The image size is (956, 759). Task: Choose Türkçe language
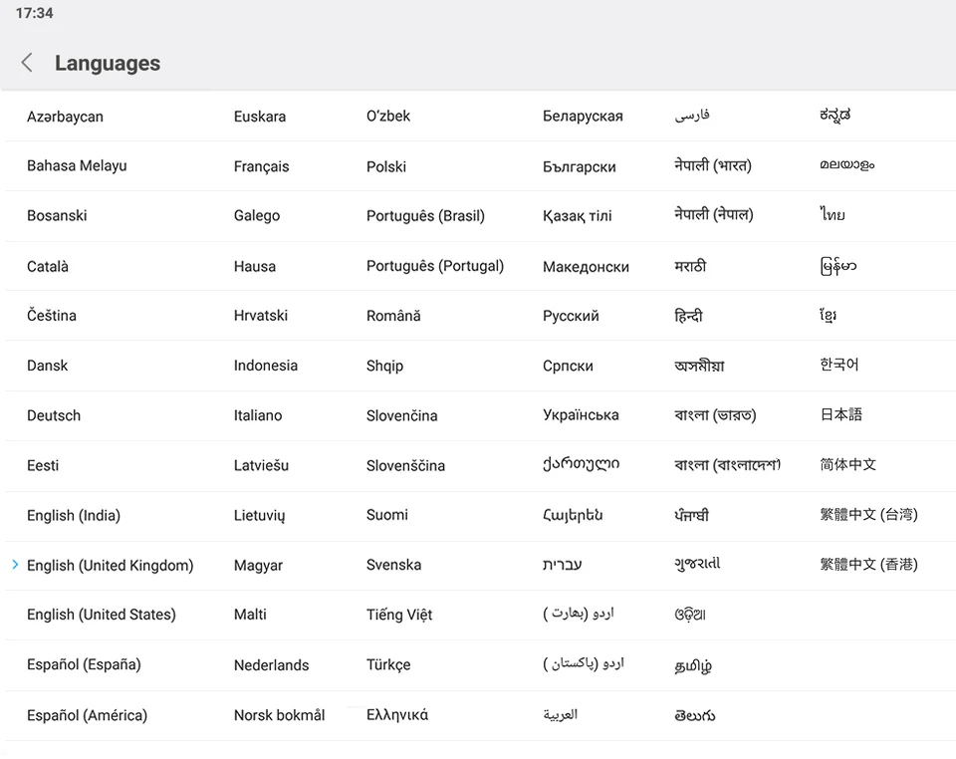[388, 664]
